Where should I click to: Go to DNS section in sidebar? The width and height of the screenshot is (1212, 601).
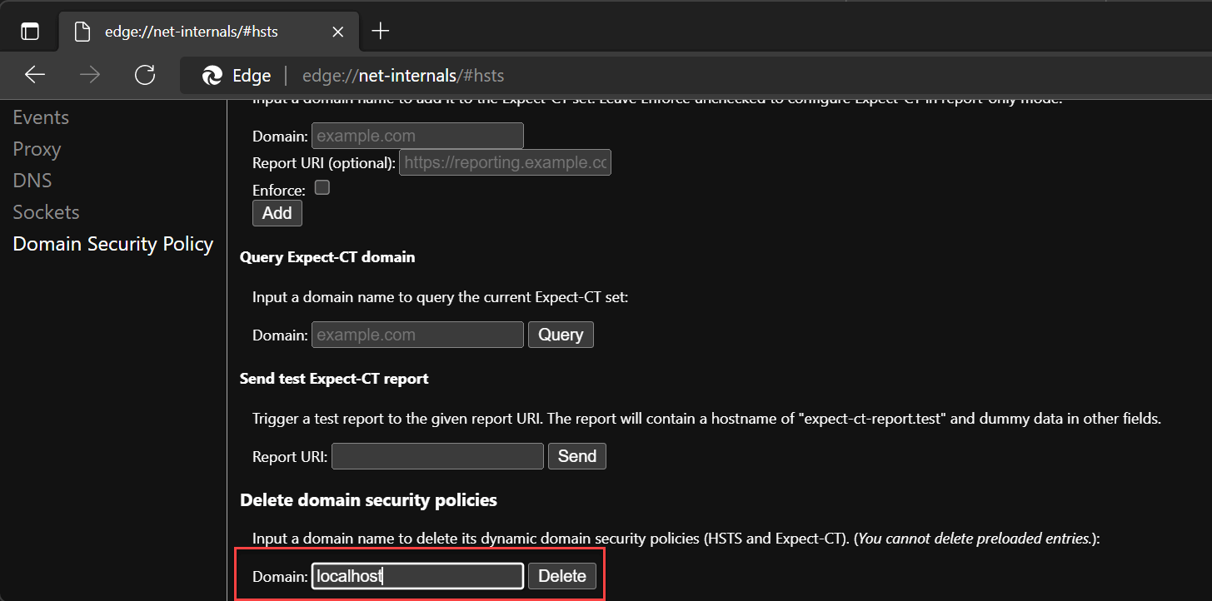[x=32, y=181]
